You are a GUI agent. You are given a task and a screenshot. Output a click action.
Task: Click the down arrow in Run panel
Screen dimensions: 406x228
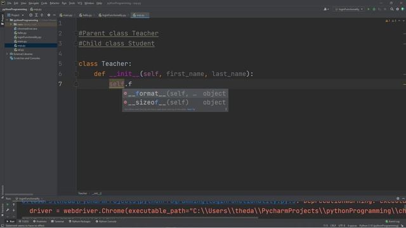pyautogui.click(x=14, y=210)
